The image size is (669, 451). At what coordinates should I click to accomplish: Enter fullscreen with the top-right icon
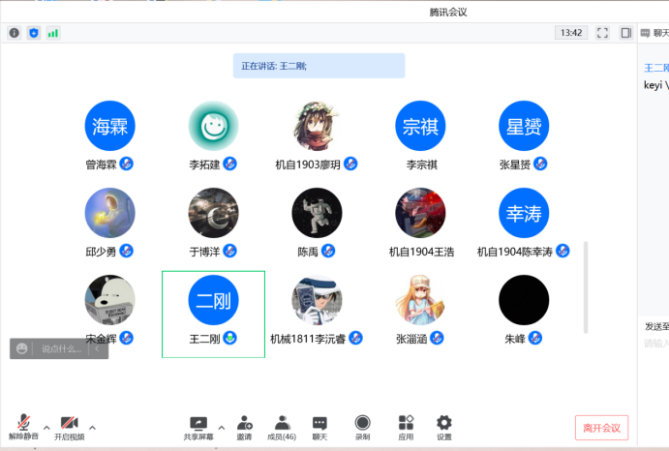tap(602, 33)
